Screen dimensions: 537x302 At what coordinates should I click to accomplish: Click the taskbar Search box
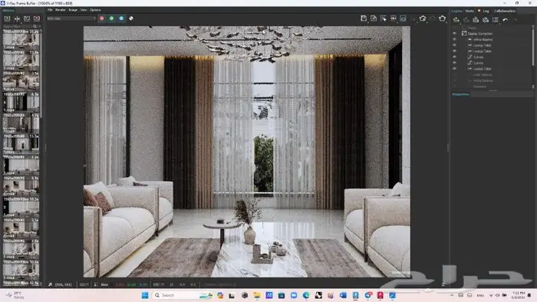pos(183,295)
